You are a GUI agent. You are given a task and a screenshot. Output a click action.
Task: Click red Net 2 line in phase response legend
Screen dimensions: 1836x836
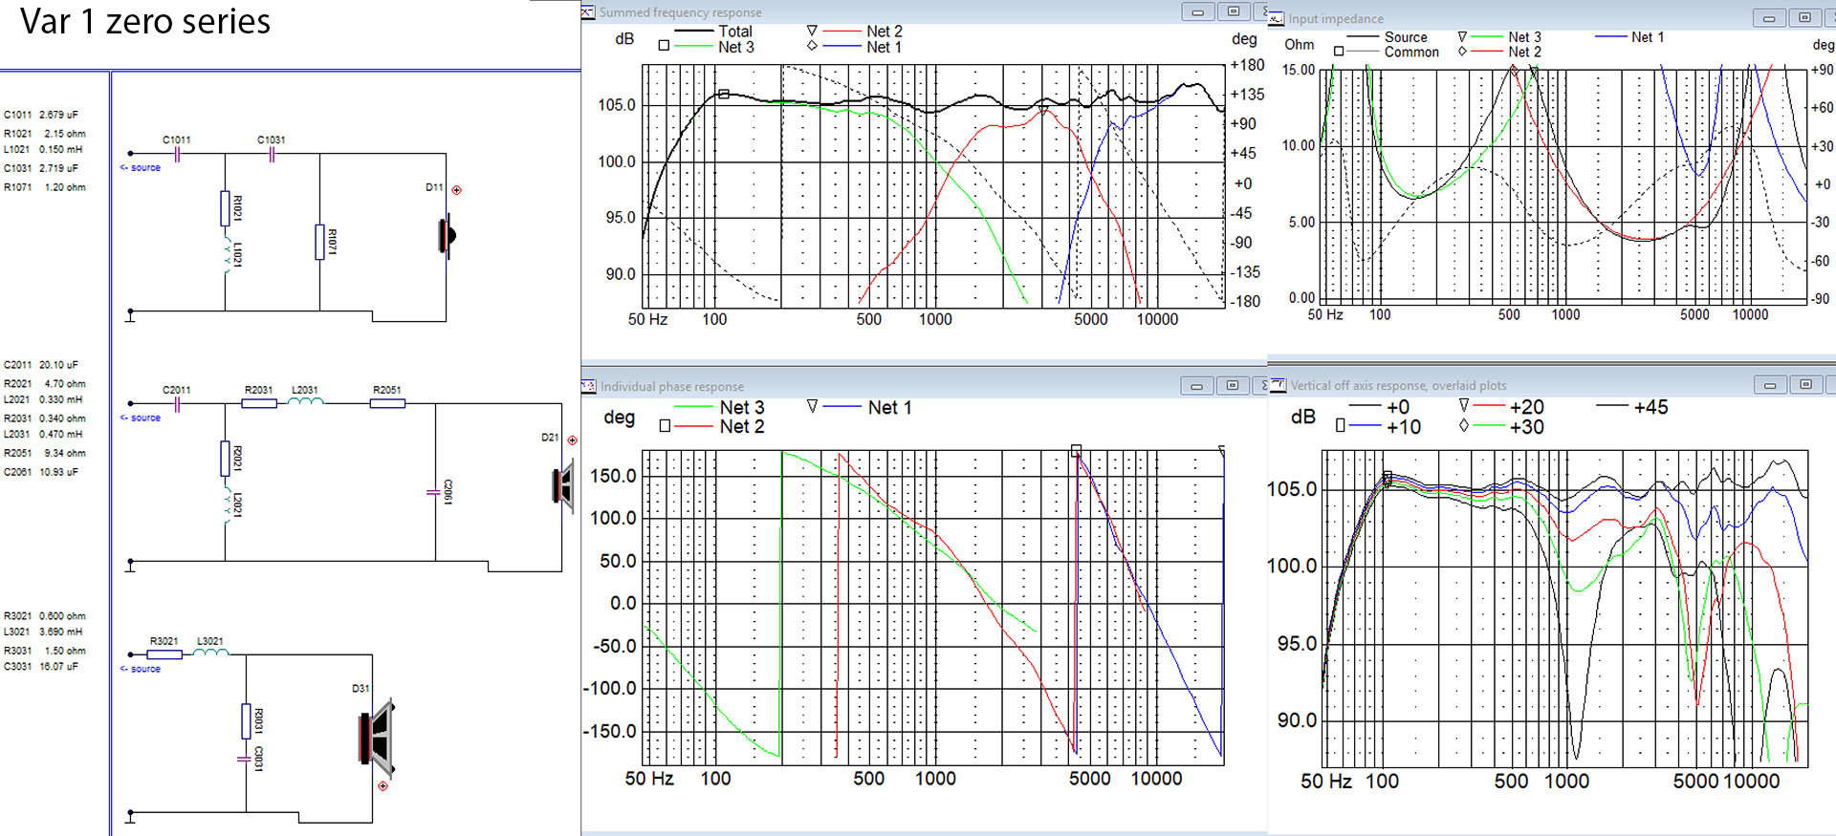[x=693, y=426]
